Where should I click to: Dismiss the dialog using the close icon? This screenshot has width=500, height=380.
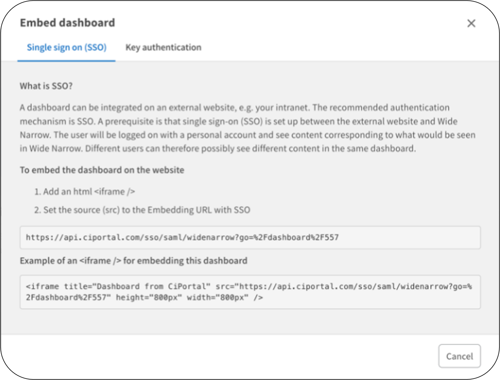point(472,23)
